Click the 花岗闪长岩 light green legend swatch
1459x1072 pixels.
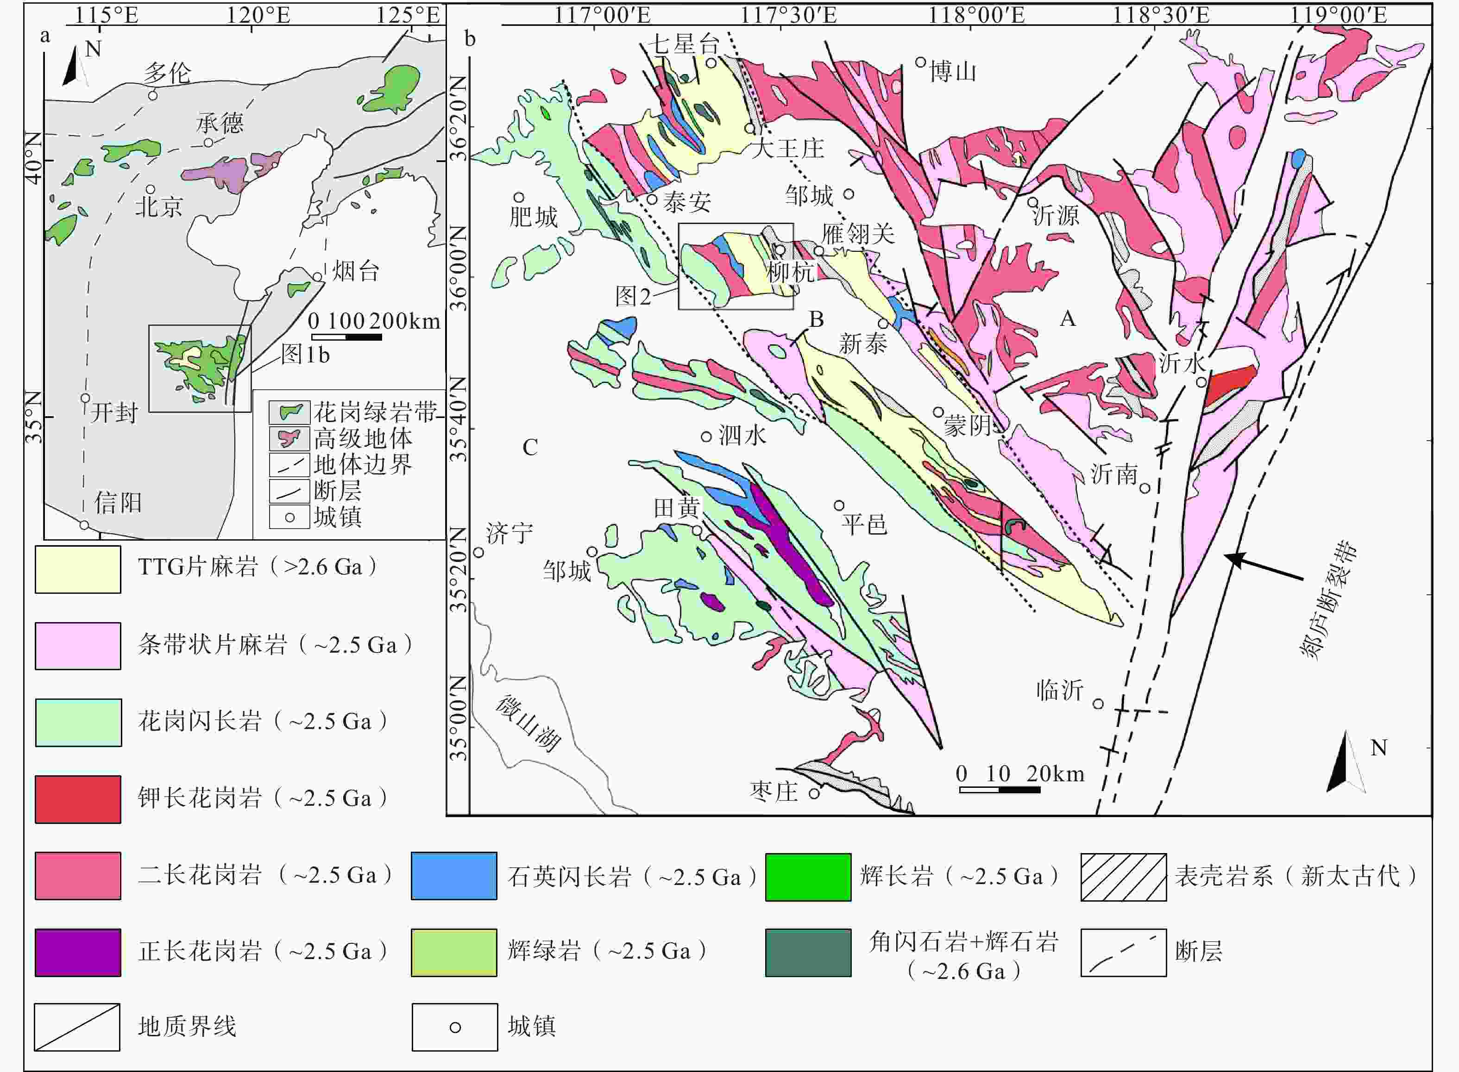(78, 722)
